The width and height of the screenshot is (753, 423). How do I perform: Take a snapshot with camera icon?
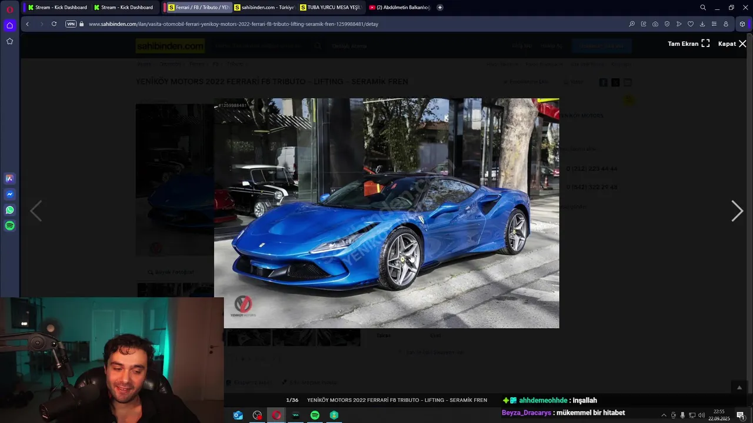click(655, 24)
